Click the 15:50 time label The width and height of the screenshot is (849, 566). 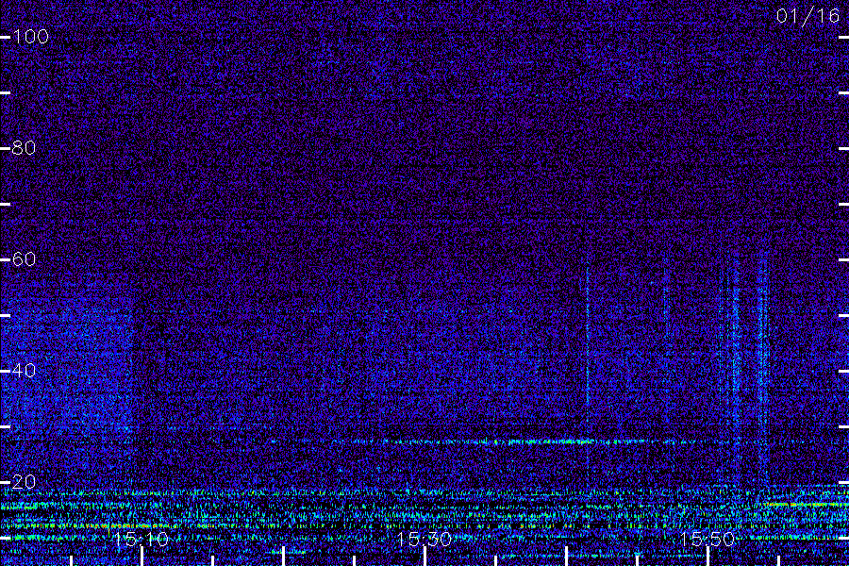(x=707, y=540)
